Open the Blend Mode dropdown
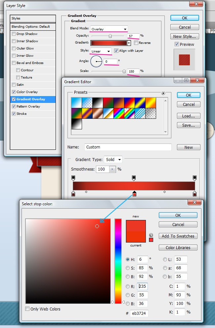 [x=108, y=29]
